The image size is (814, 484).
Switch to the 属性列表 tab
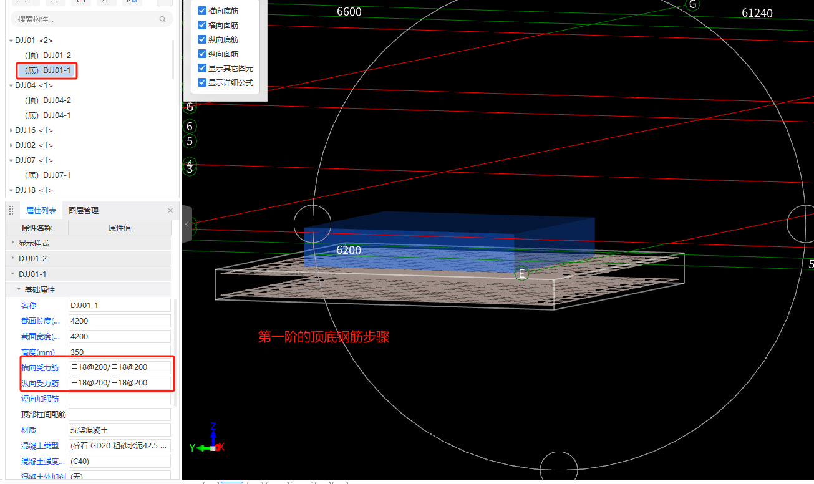[x=41, y=211]
